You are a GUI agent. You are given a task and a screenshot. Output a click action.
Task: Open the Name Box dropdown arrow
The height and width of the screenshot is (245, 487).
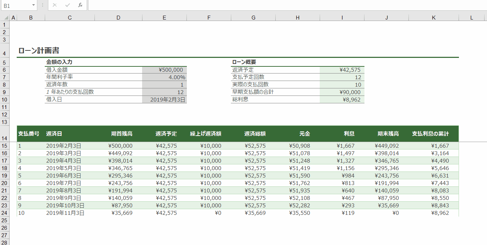[34, 5]
